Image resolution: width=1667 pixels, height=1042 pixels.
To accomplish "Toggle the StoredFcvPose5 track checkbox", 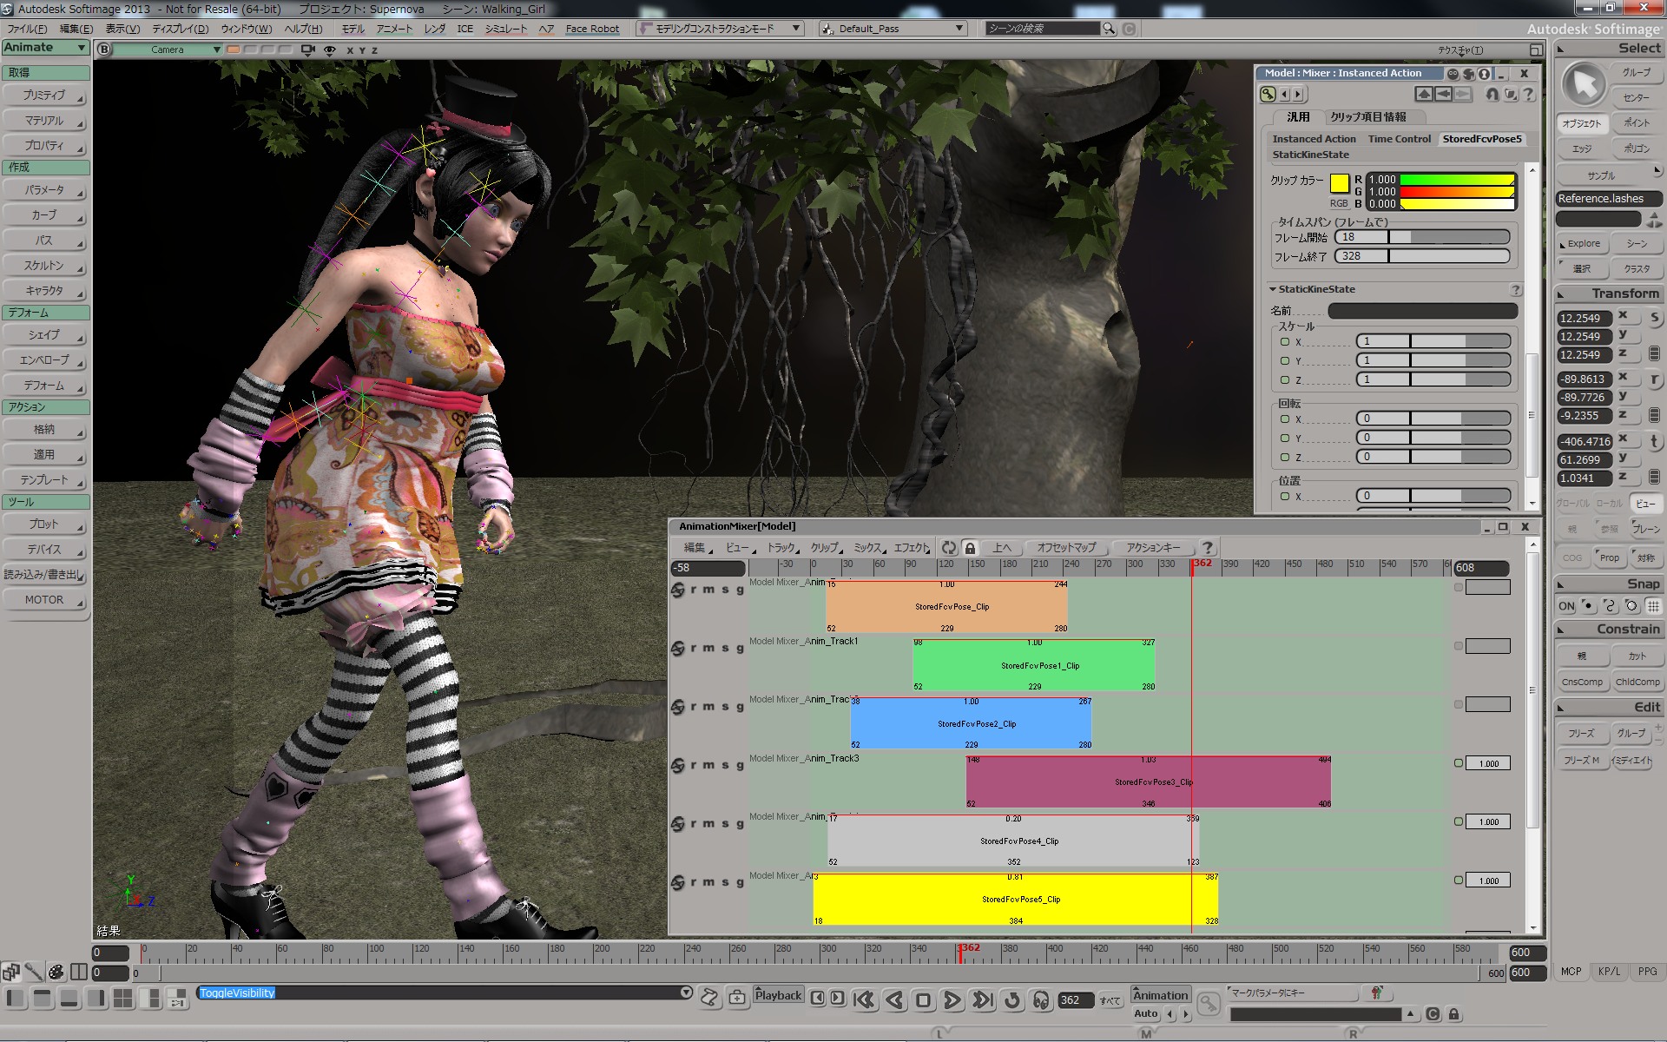I will (1459, 880).
